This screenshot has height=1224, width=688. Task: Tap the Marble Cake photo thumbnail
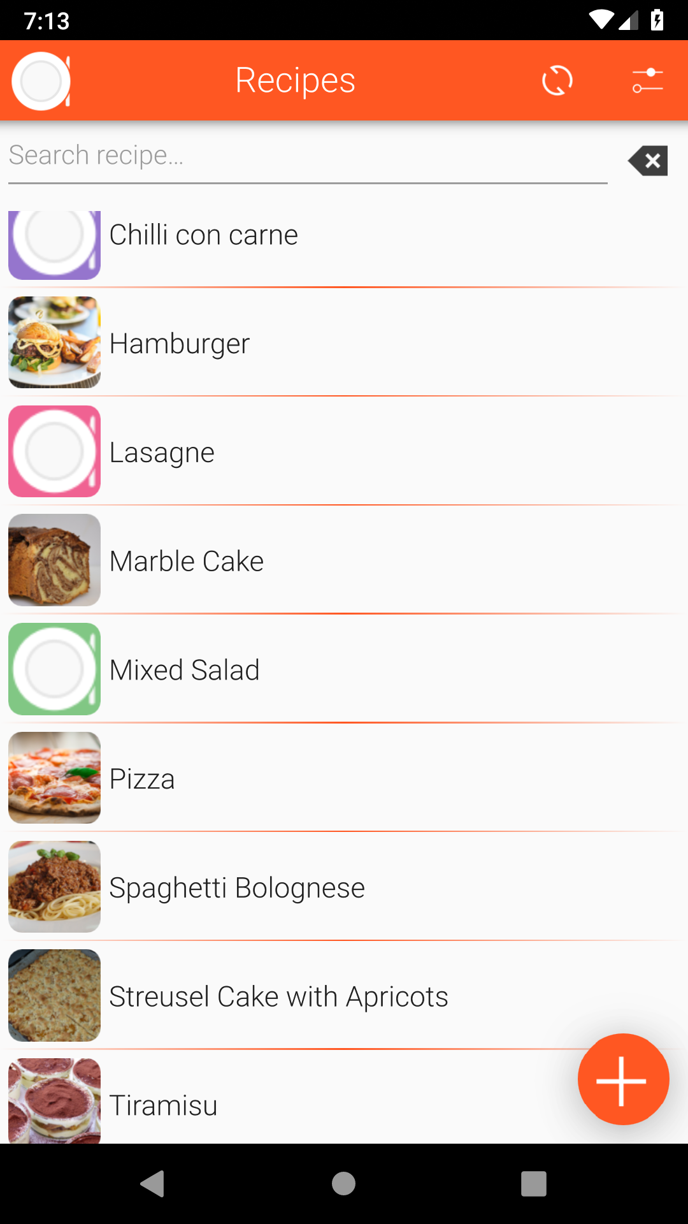click(55, 560)
